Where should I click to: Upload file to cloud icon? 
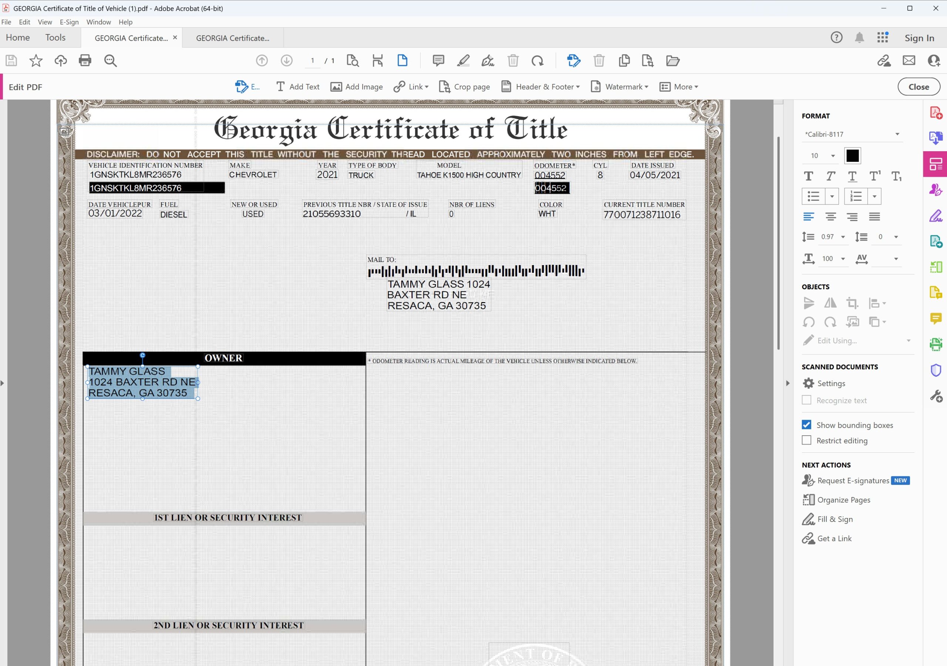tap(61, 61)
